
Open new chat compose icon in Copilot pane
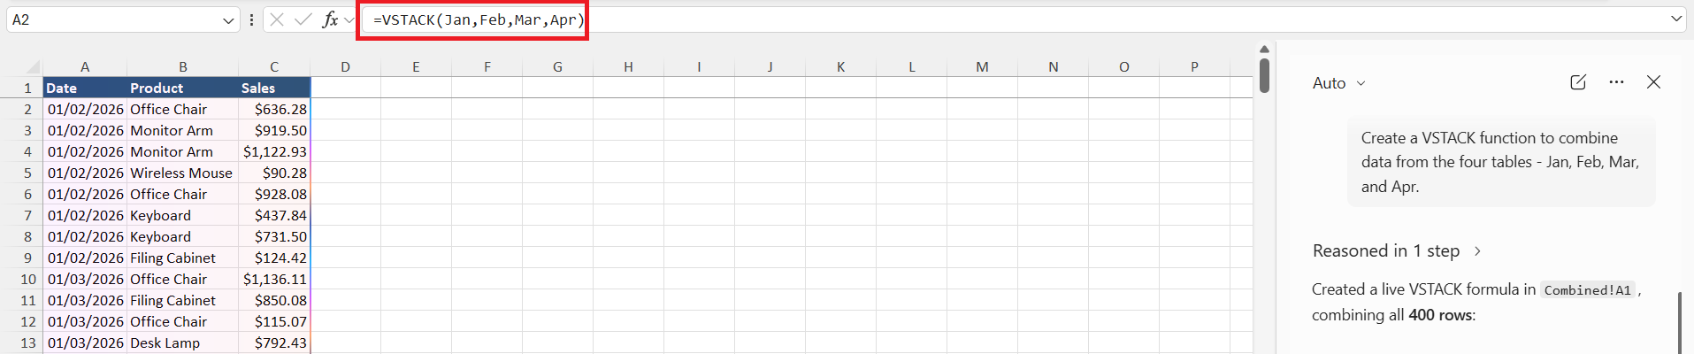[x=1578, y=82]
